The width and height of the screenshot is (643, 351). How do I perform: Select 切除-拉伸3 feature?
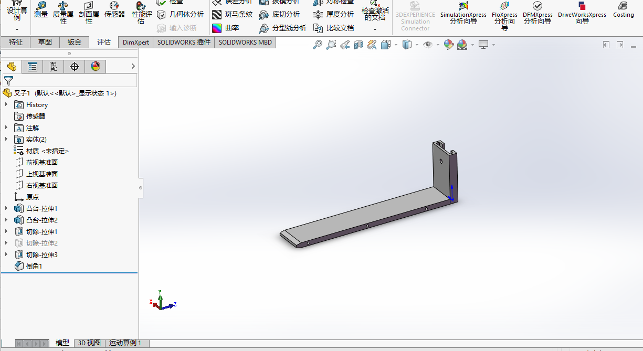36,254
